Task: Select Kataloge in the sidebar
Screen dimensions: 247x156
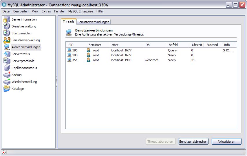Action: click(x=18, y=88)
